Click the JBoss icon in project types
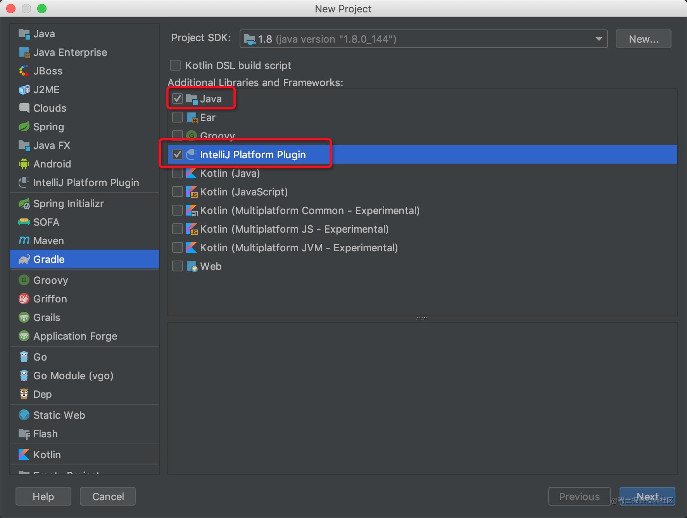687x518 pixels. pos(24,71)
